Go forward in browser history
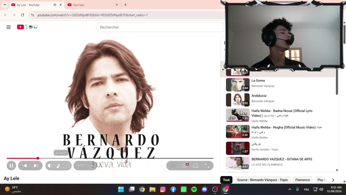This screenshot has width=346, height=195. coord(14,15)
